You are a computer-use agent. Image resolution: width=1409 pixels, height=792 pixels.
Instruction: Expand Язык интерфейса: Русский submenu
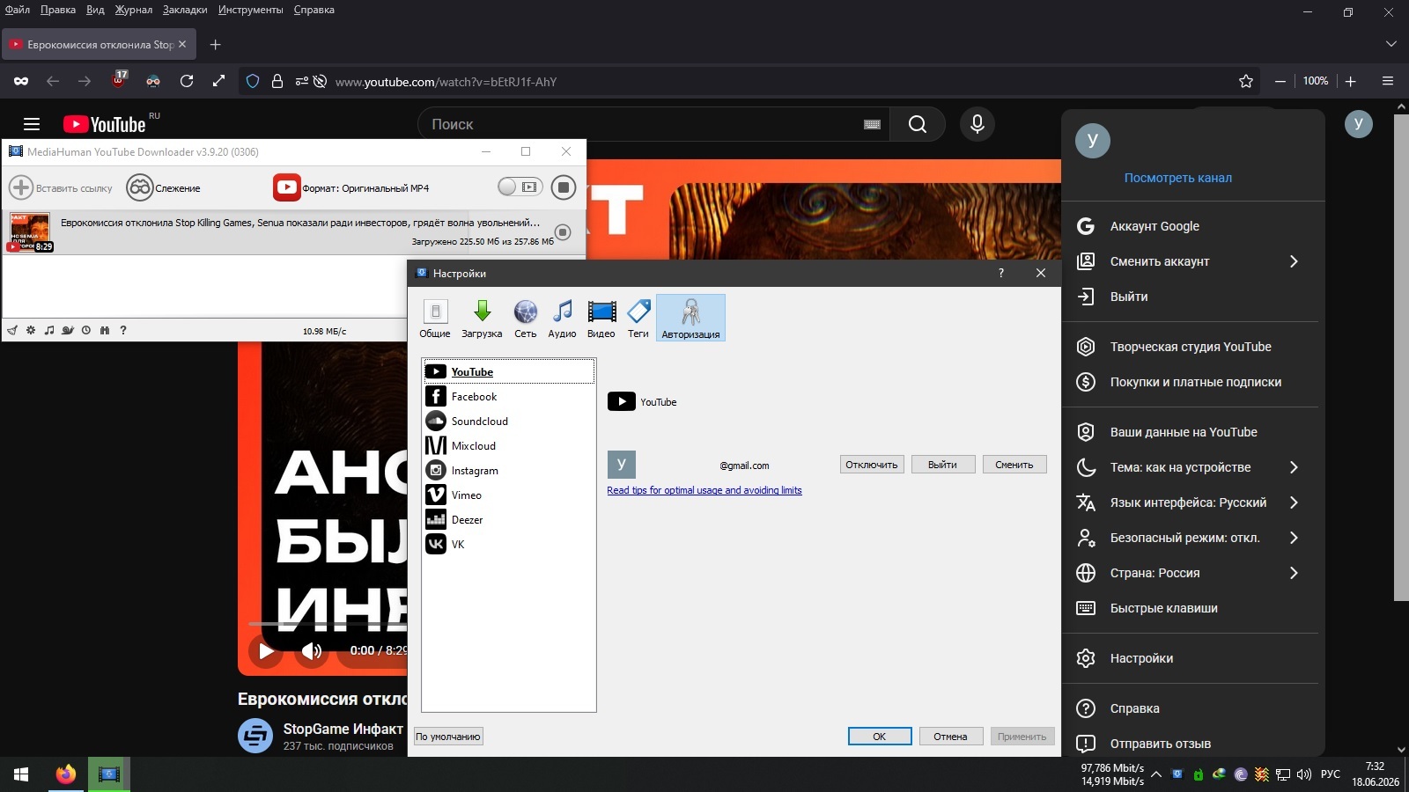click(1190, 502)
